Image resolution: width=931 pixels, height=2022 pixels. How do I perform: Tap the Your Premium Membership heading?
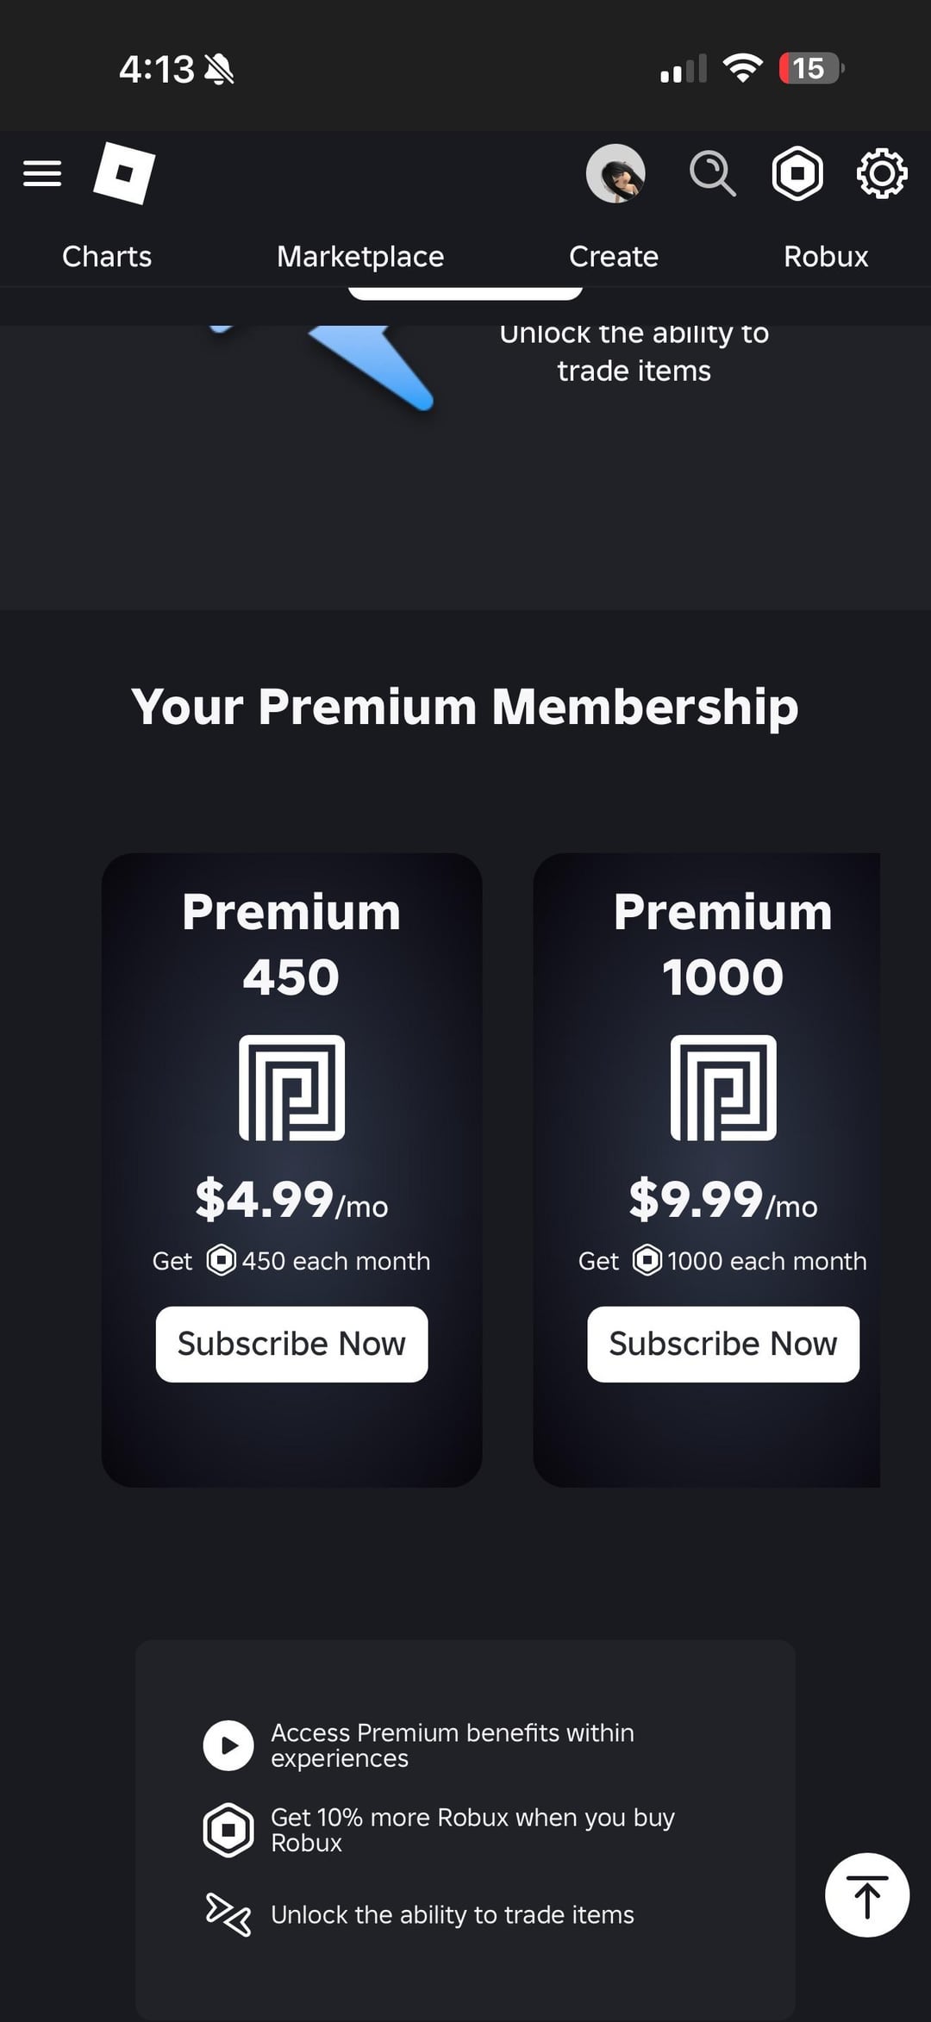[x=465, y=707]
